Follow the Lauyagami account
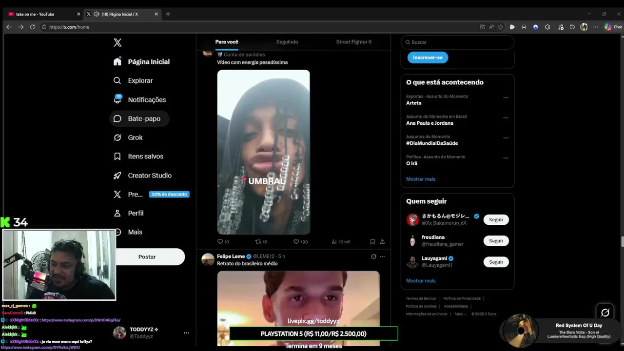 coord(496,262)
